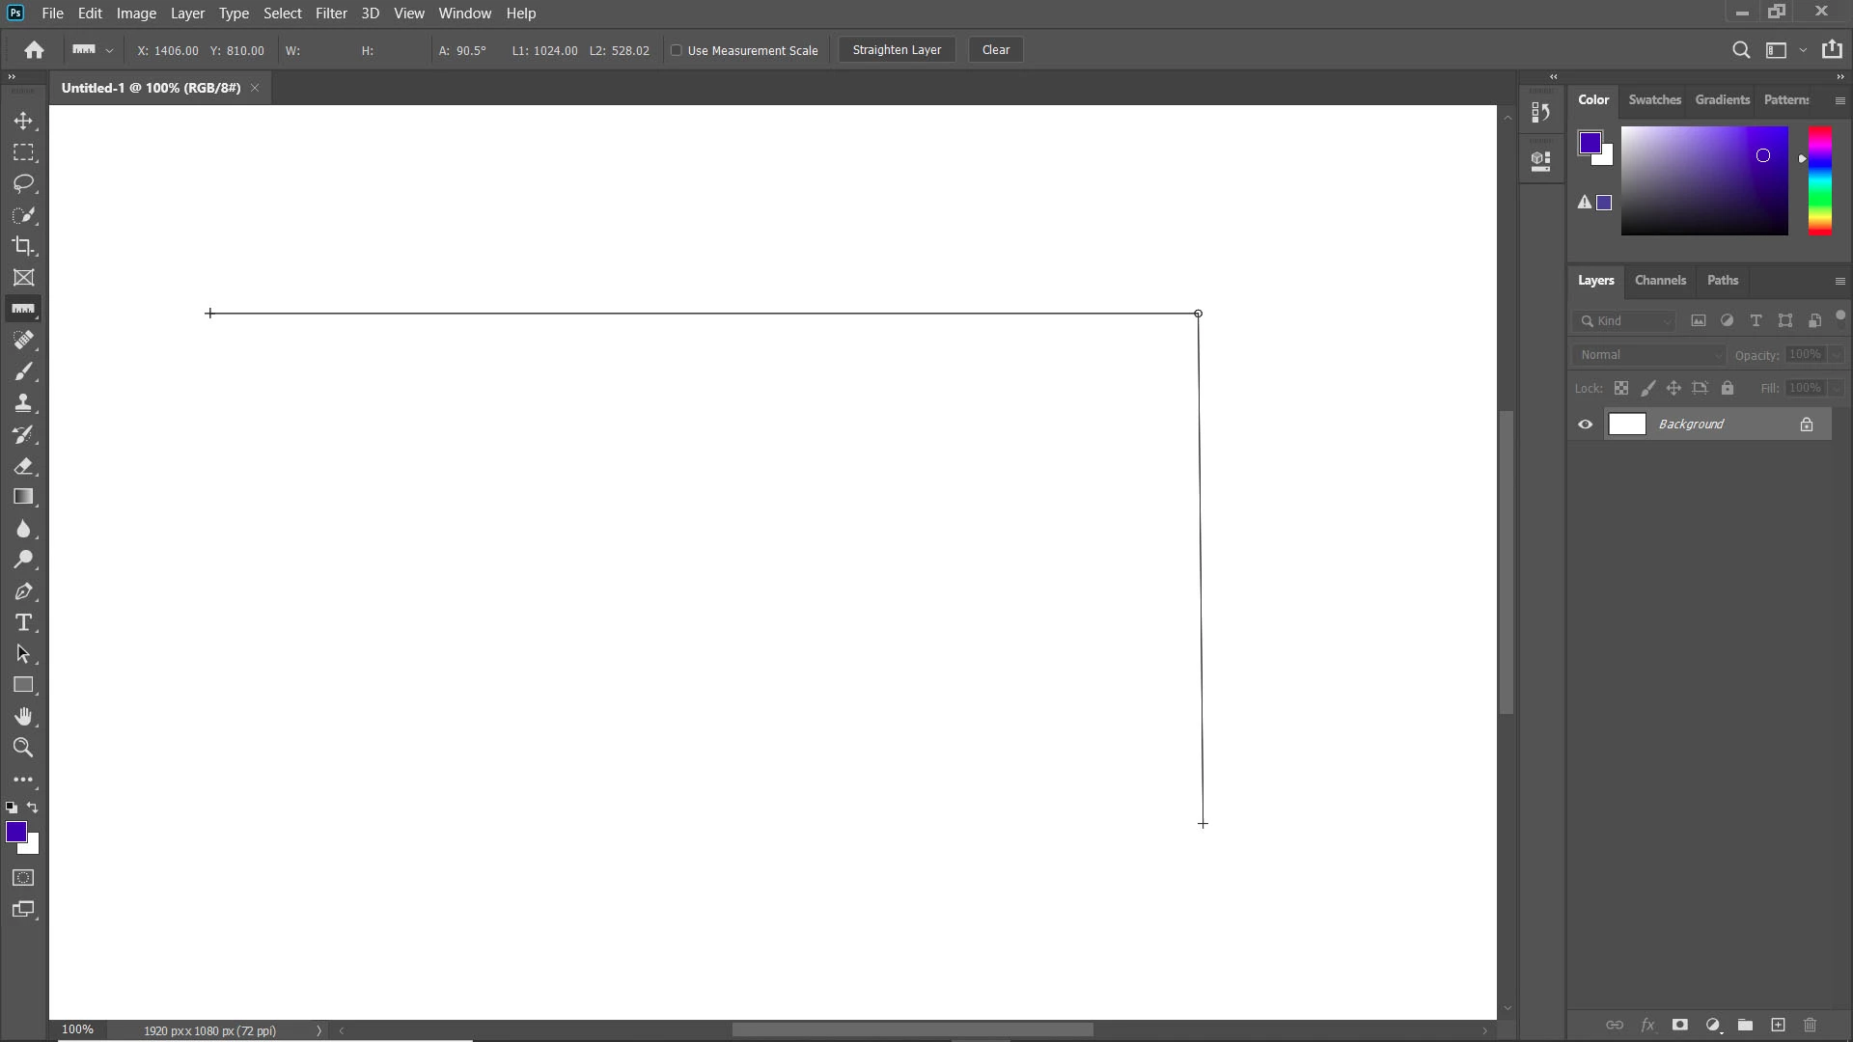Screen dimensions: 1853x1042
Task: Create a new layer icon
Action: click(1778, 1026)
